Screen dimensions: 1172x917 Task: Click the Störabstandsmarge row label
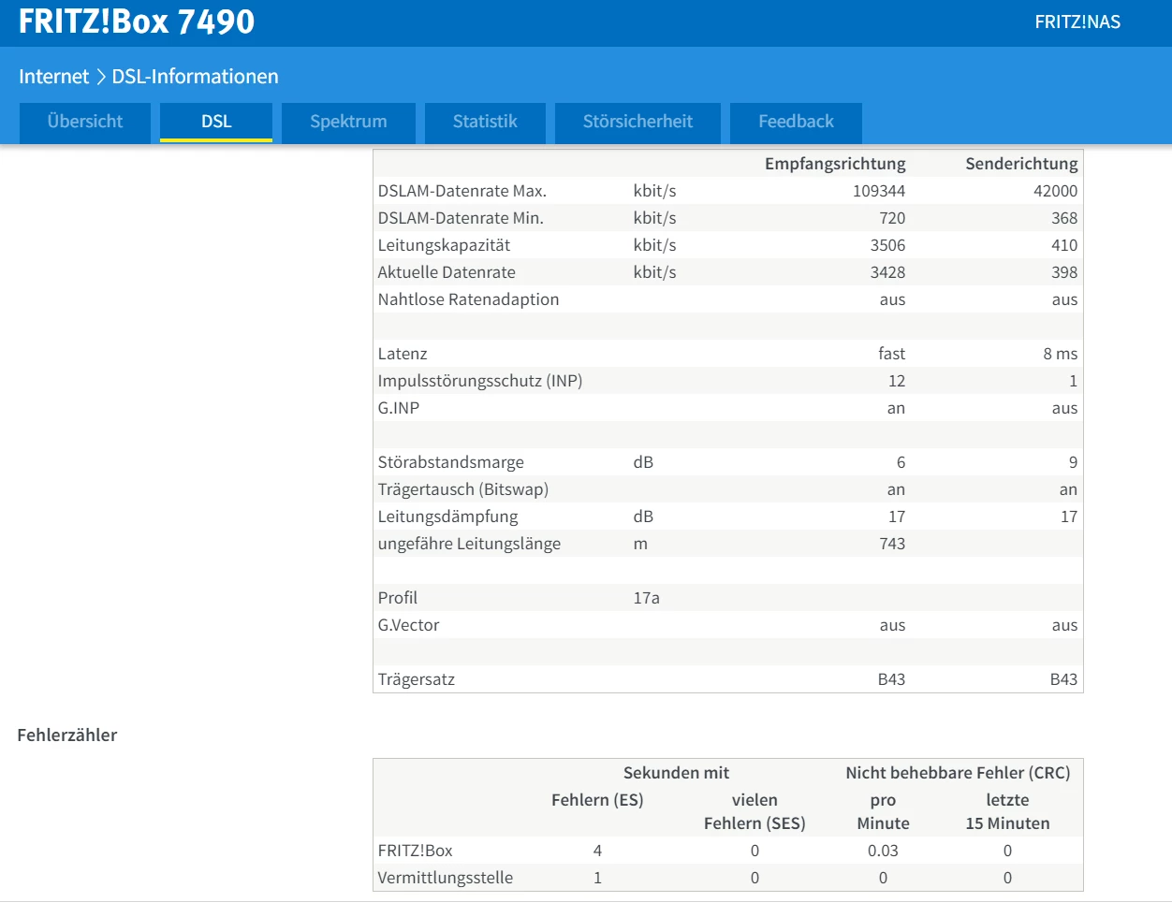(450, 462)
